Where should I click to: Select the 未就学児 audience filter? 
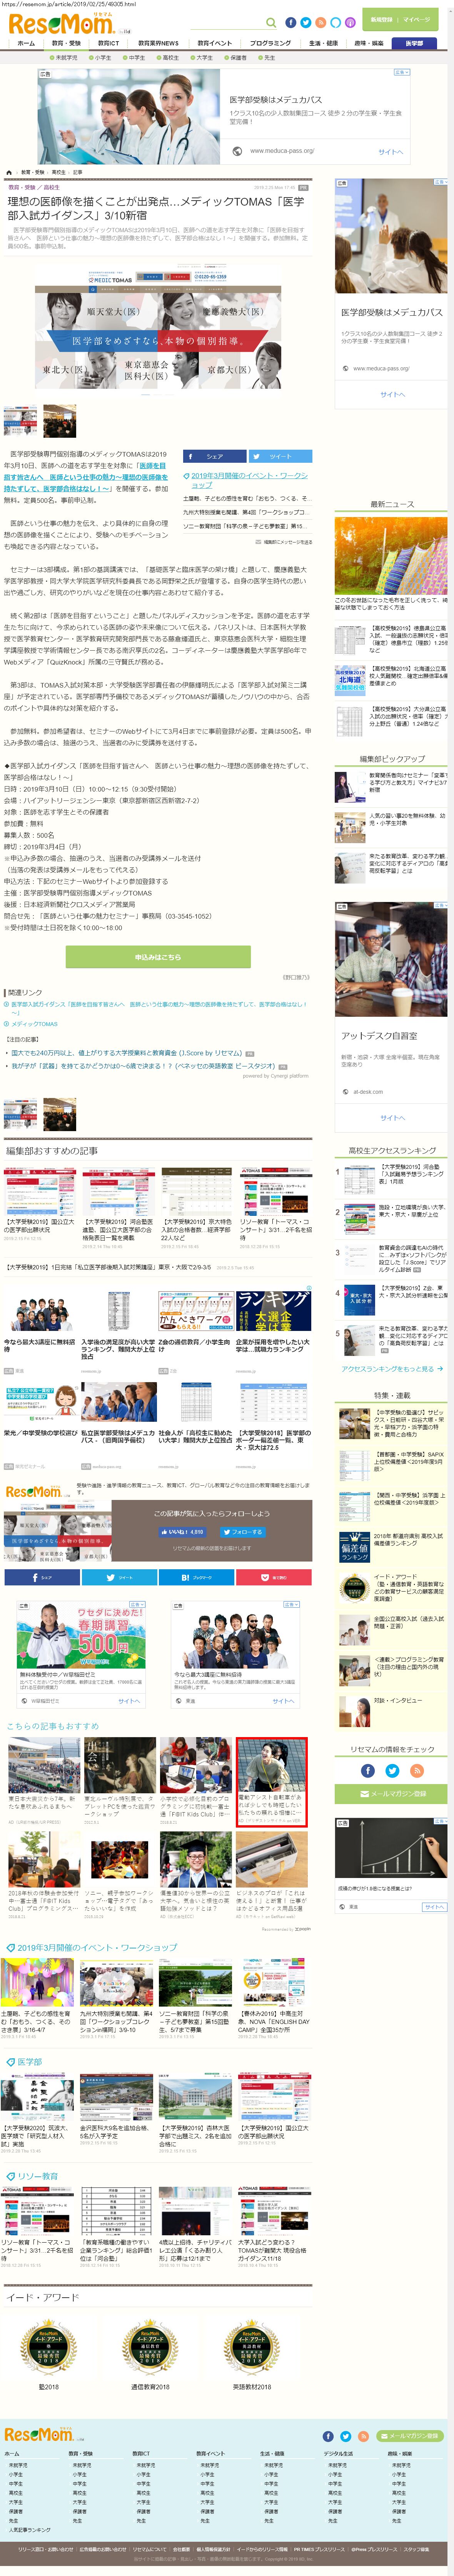[x=64, y=57]
